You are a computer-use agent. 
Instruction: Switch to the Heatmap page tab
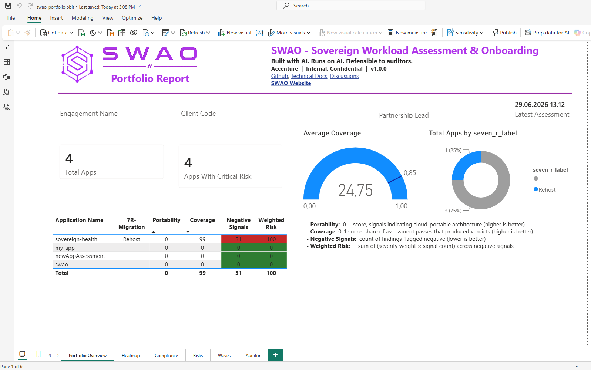(131, 355)
